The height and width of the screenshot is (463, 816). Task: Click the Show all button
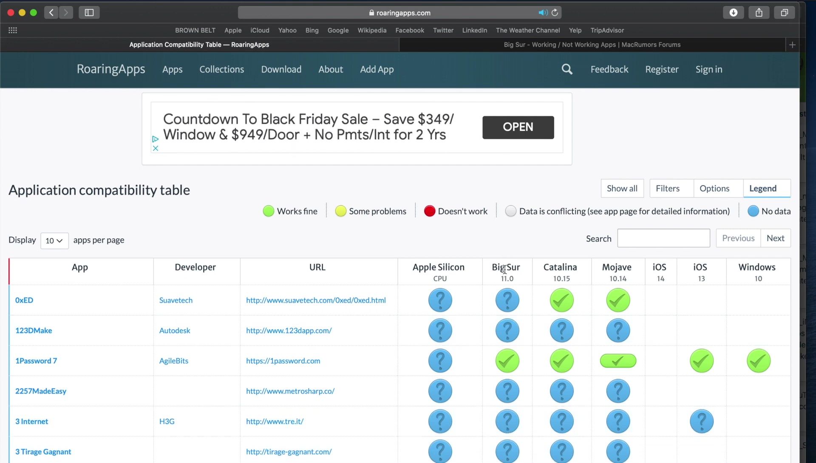622,188
